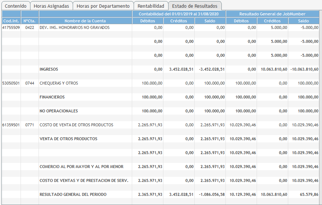Select the COMERCIO AL POR MAYOR row
The width and height of the screenshot is (322, 205).
click(x=82, y=167)
